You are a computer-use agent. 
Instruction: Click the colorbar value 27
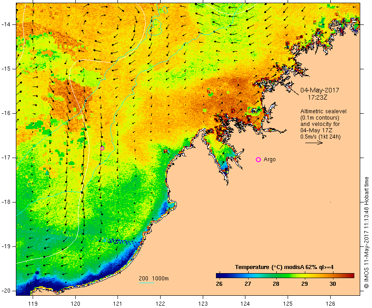tap(248, 284)
